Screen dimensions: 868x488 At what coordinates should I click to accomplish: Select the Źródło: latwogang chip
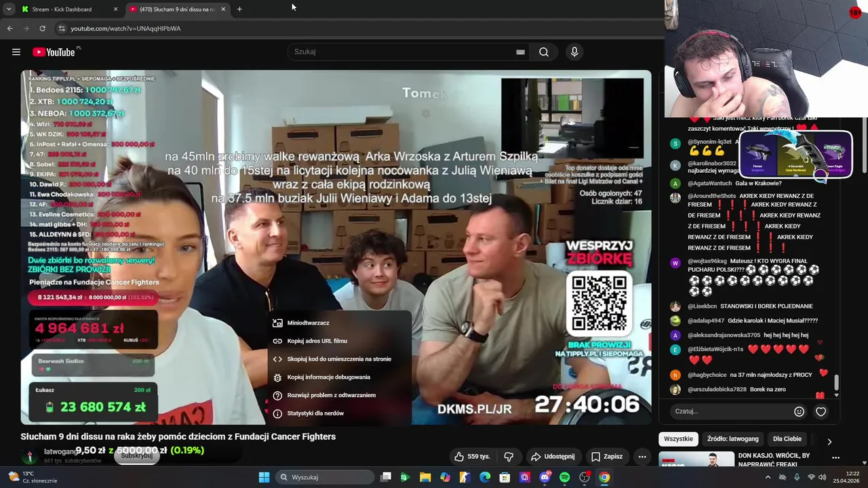point(732,439)
